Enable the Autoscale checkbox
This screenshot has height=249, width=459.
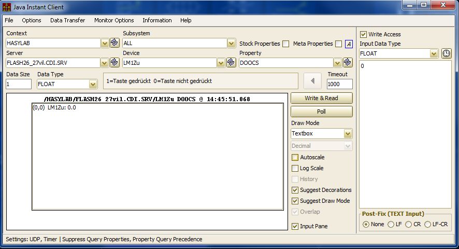coord(295,157)
